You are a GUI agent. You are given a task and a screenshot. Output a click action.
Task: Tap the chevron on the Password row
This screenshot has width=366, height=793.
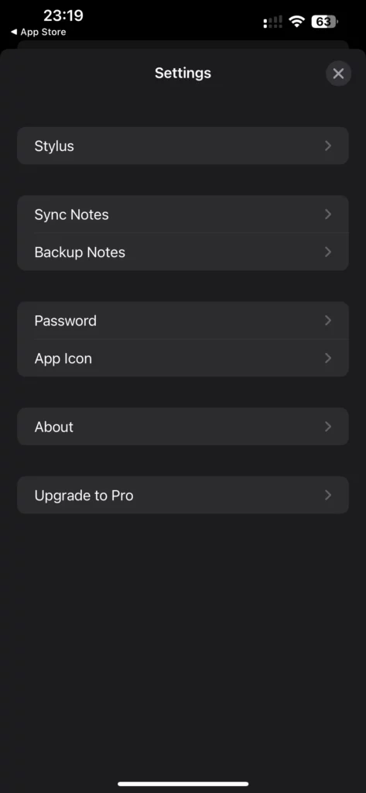pyautogui.click(x=328, y=321)
